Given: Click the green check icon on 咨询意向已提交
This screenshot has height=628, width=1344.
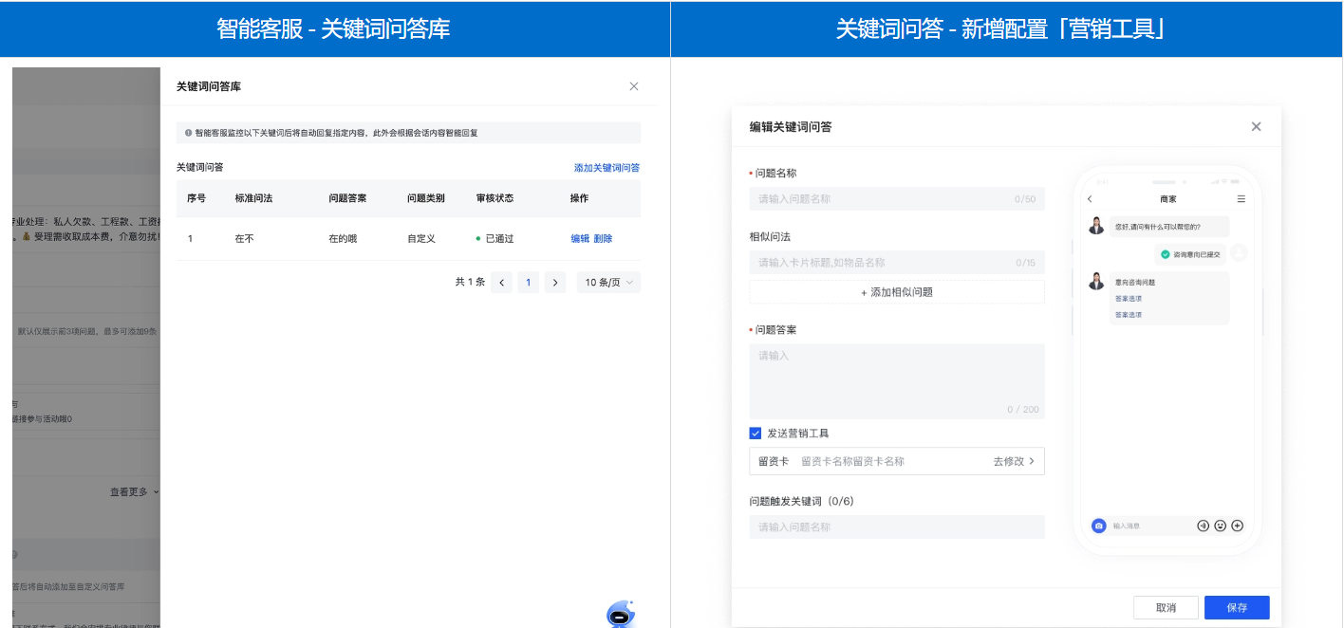Looking at the screenshot, I should pos(1165,253).
